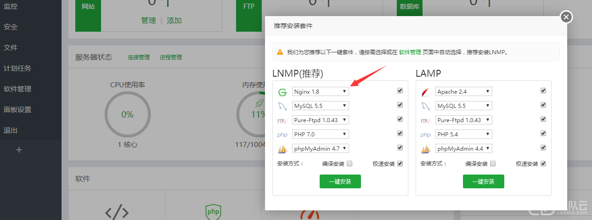Viewport: 592px width, 220px height.
Task: Enable 编译安装 option under LNMP
Action: pyautogui.click(x=350, y=164)
